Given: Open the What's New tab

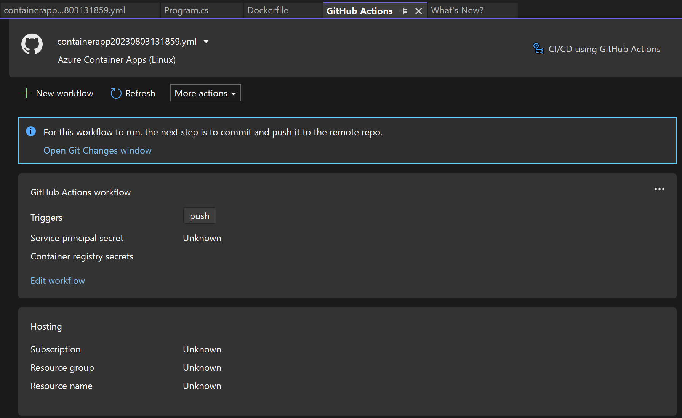Looking at the screenshot, I should pyautogui.click(x=457, y=10).
